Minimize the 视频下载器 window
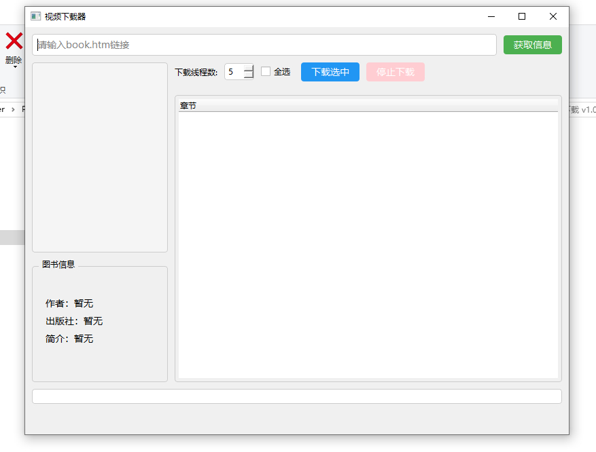Viewport: 596px width, 452px height. [491, 16]
